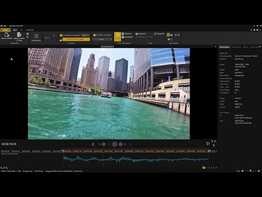
Task: Click the out-point marker on the timeline ruler
Action: (x=209, y=151)
